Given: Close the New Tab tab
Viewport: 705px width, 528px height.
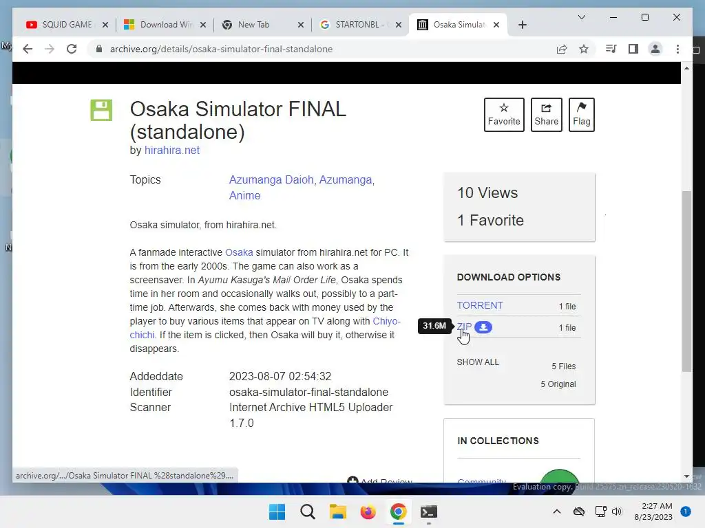Looking at the screenshot, I should [301, 25].
